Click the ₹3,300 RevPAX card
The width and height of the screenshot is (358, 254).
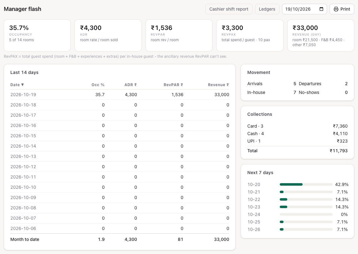tap(250, 35)
